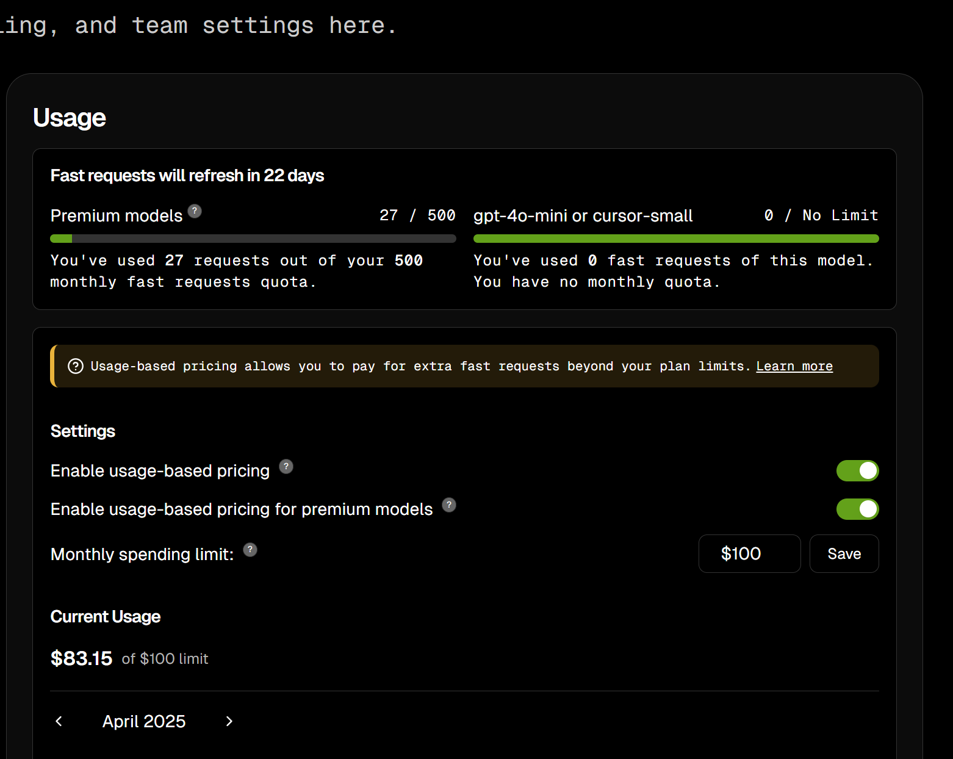Show help for Monthly spending limit
This screenshot has width=953, height=759.
250,550
